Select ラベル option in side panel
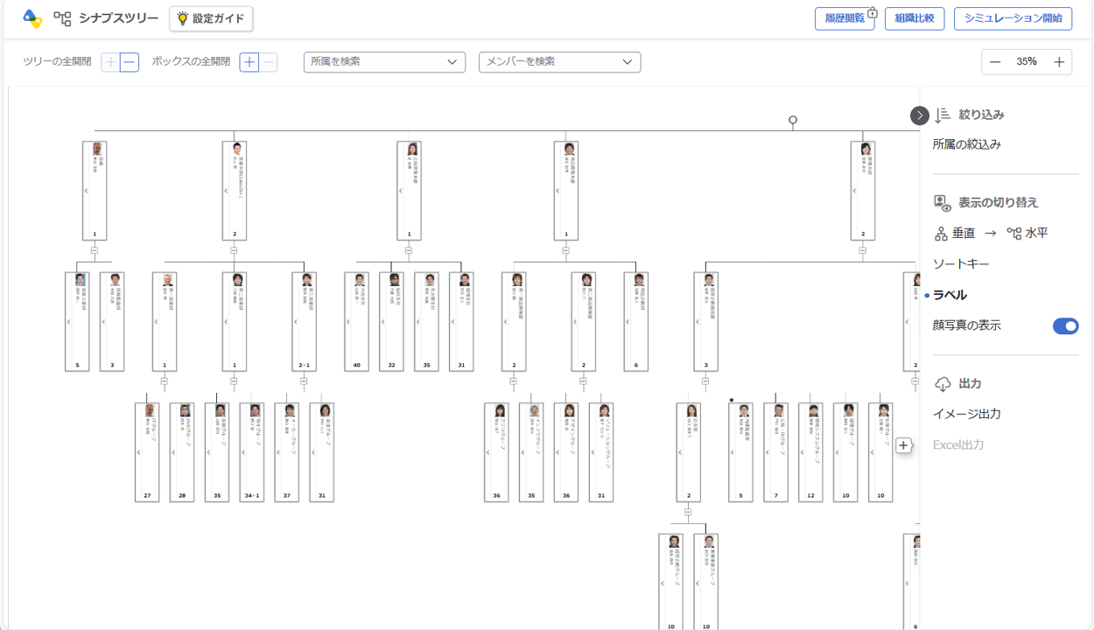 [x=950, y=296]
